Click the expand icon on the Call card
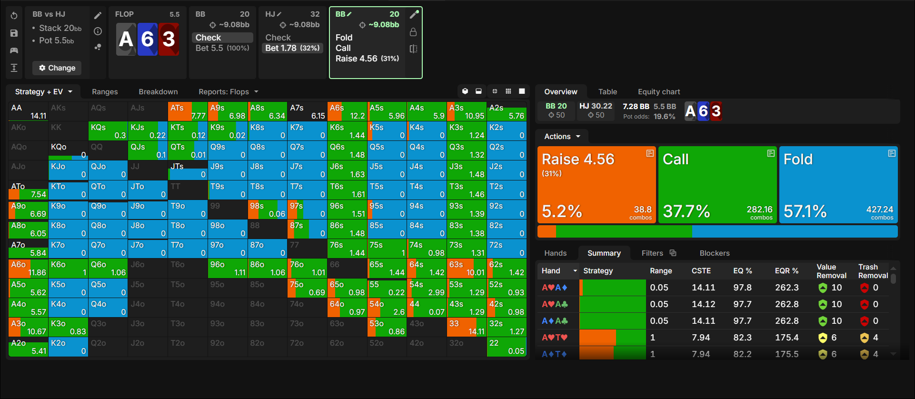The width and height of the screenshot is (915, 399). (x=771, y=153)
